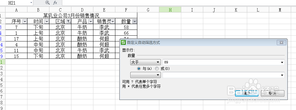Select the 与(A) radio option

[139, 69]
